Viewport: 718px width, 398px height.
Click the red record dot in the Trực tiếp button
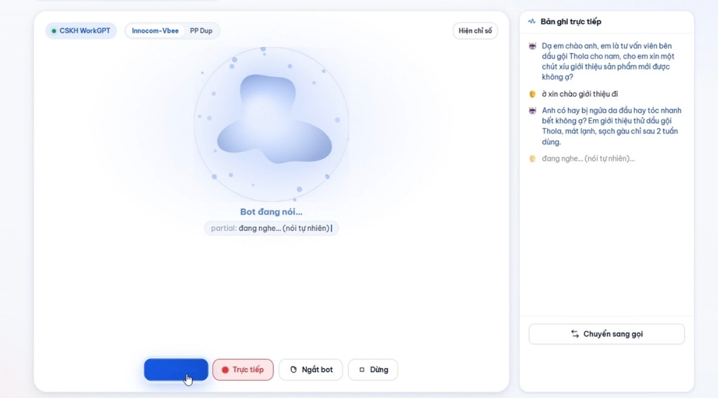[225, 369]
